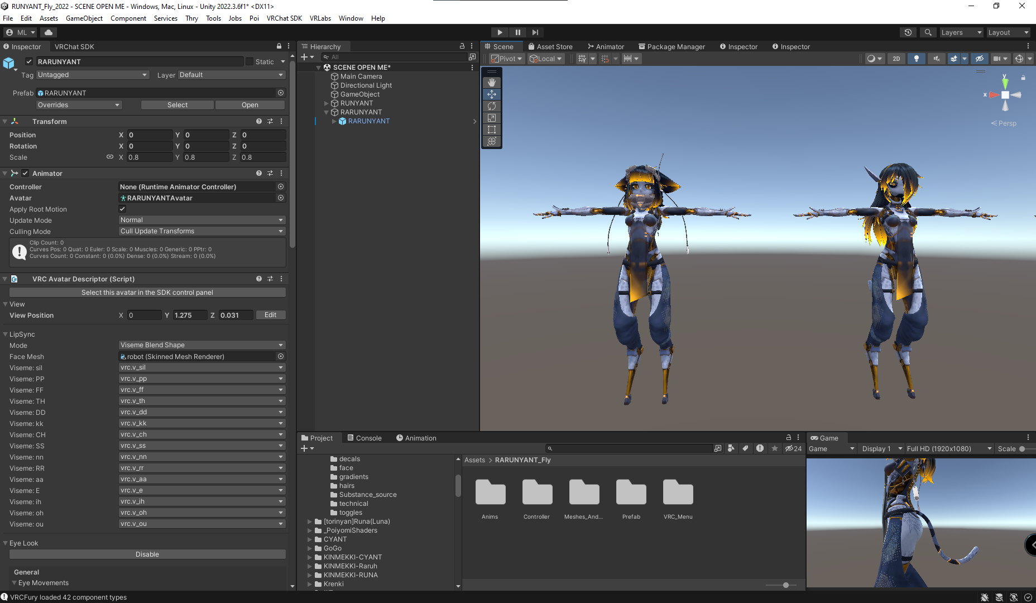Image resolution: width=1036 pixels, height=603 pixels.
Task: Open the Undo History icon
Action: (x=908, y=32)
